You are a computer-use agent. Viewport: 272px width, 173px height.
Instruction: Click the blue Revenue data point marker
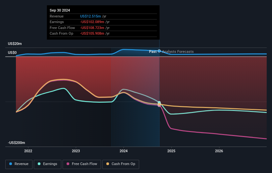159,51
